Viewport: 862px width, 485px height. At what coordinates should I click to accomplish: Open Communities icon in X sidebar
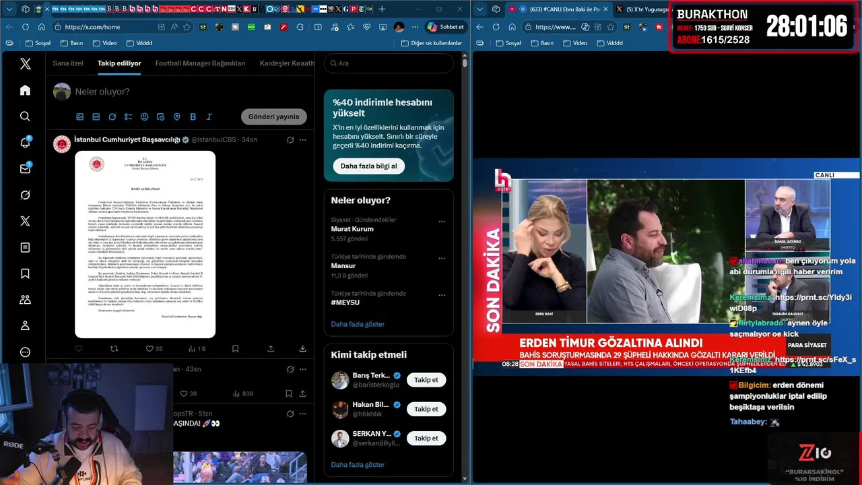point(25,300)
